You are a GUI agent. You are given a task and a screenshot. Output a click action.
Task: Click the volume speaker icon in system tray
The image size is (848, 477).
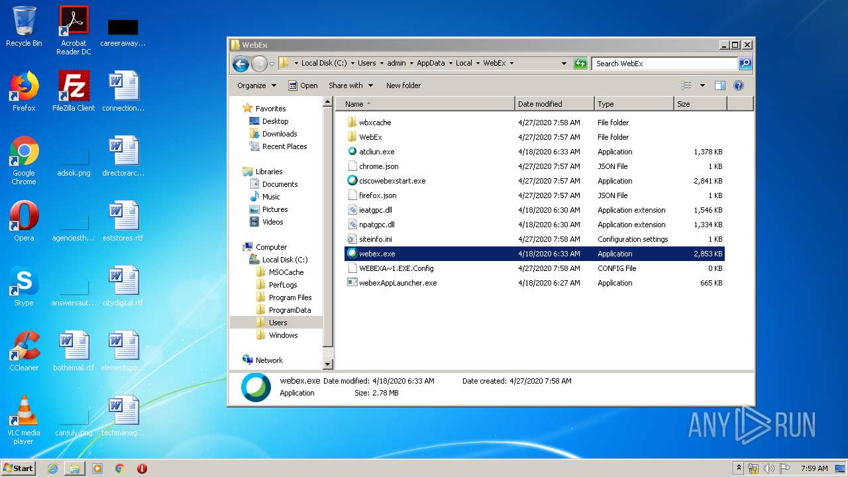768,468
